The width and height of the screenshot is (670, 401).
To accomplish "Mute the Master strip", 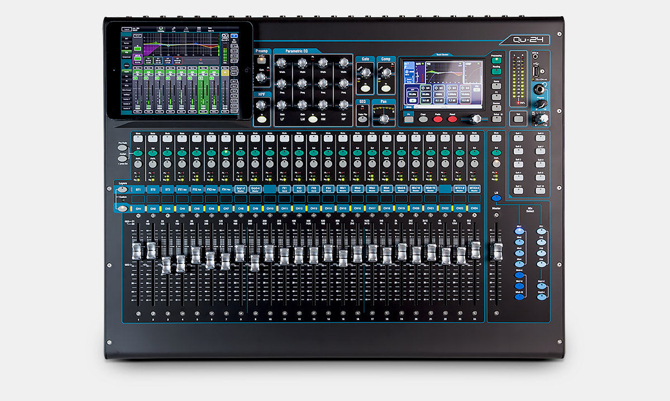I will point(496,138).
